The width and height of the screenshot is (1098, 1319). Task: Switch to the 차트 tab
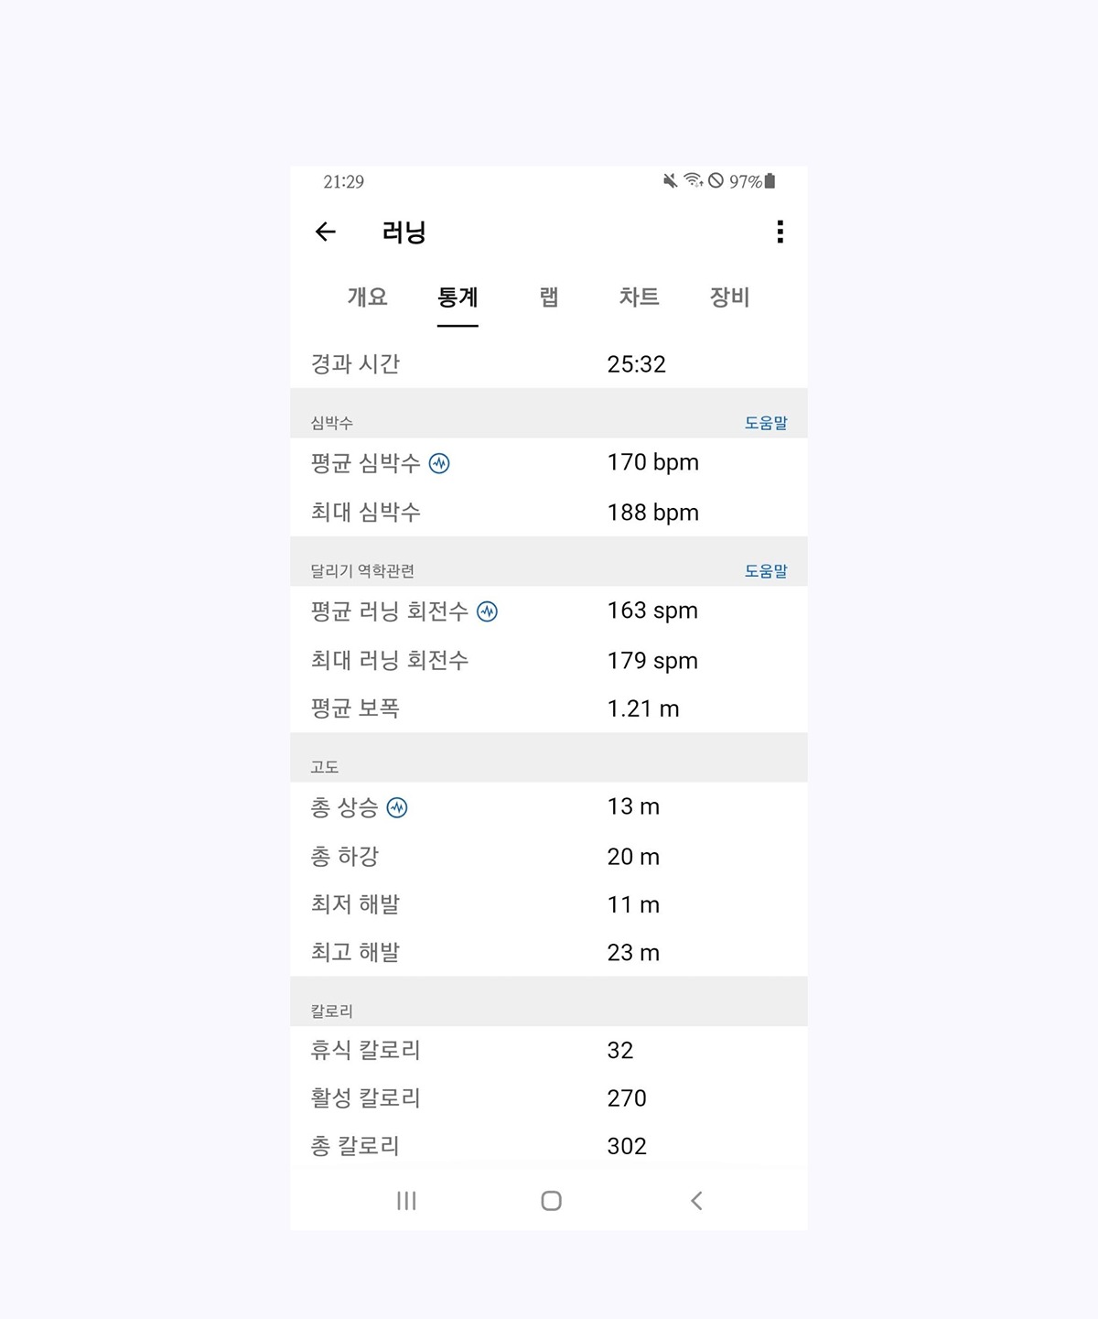click(x=639, y=297)
